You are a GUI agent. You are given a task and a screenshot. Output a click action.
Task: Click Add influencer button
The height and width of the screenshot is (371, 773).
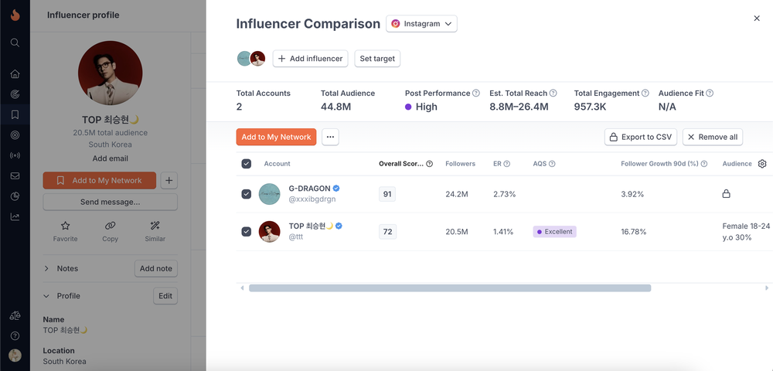coord(311,59)
